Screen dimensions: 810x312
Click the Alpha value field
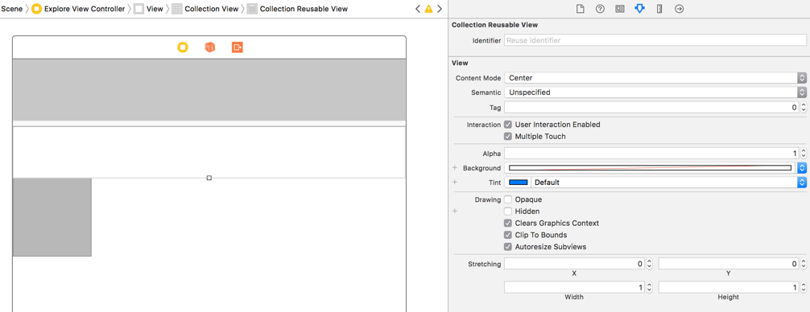[x=651, y=153]
